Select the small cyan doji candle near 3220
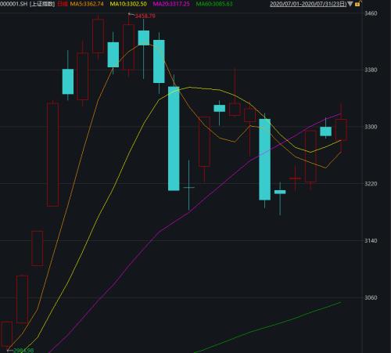The height and width of the screenshot is (353, 391). [x=188, y=187]
